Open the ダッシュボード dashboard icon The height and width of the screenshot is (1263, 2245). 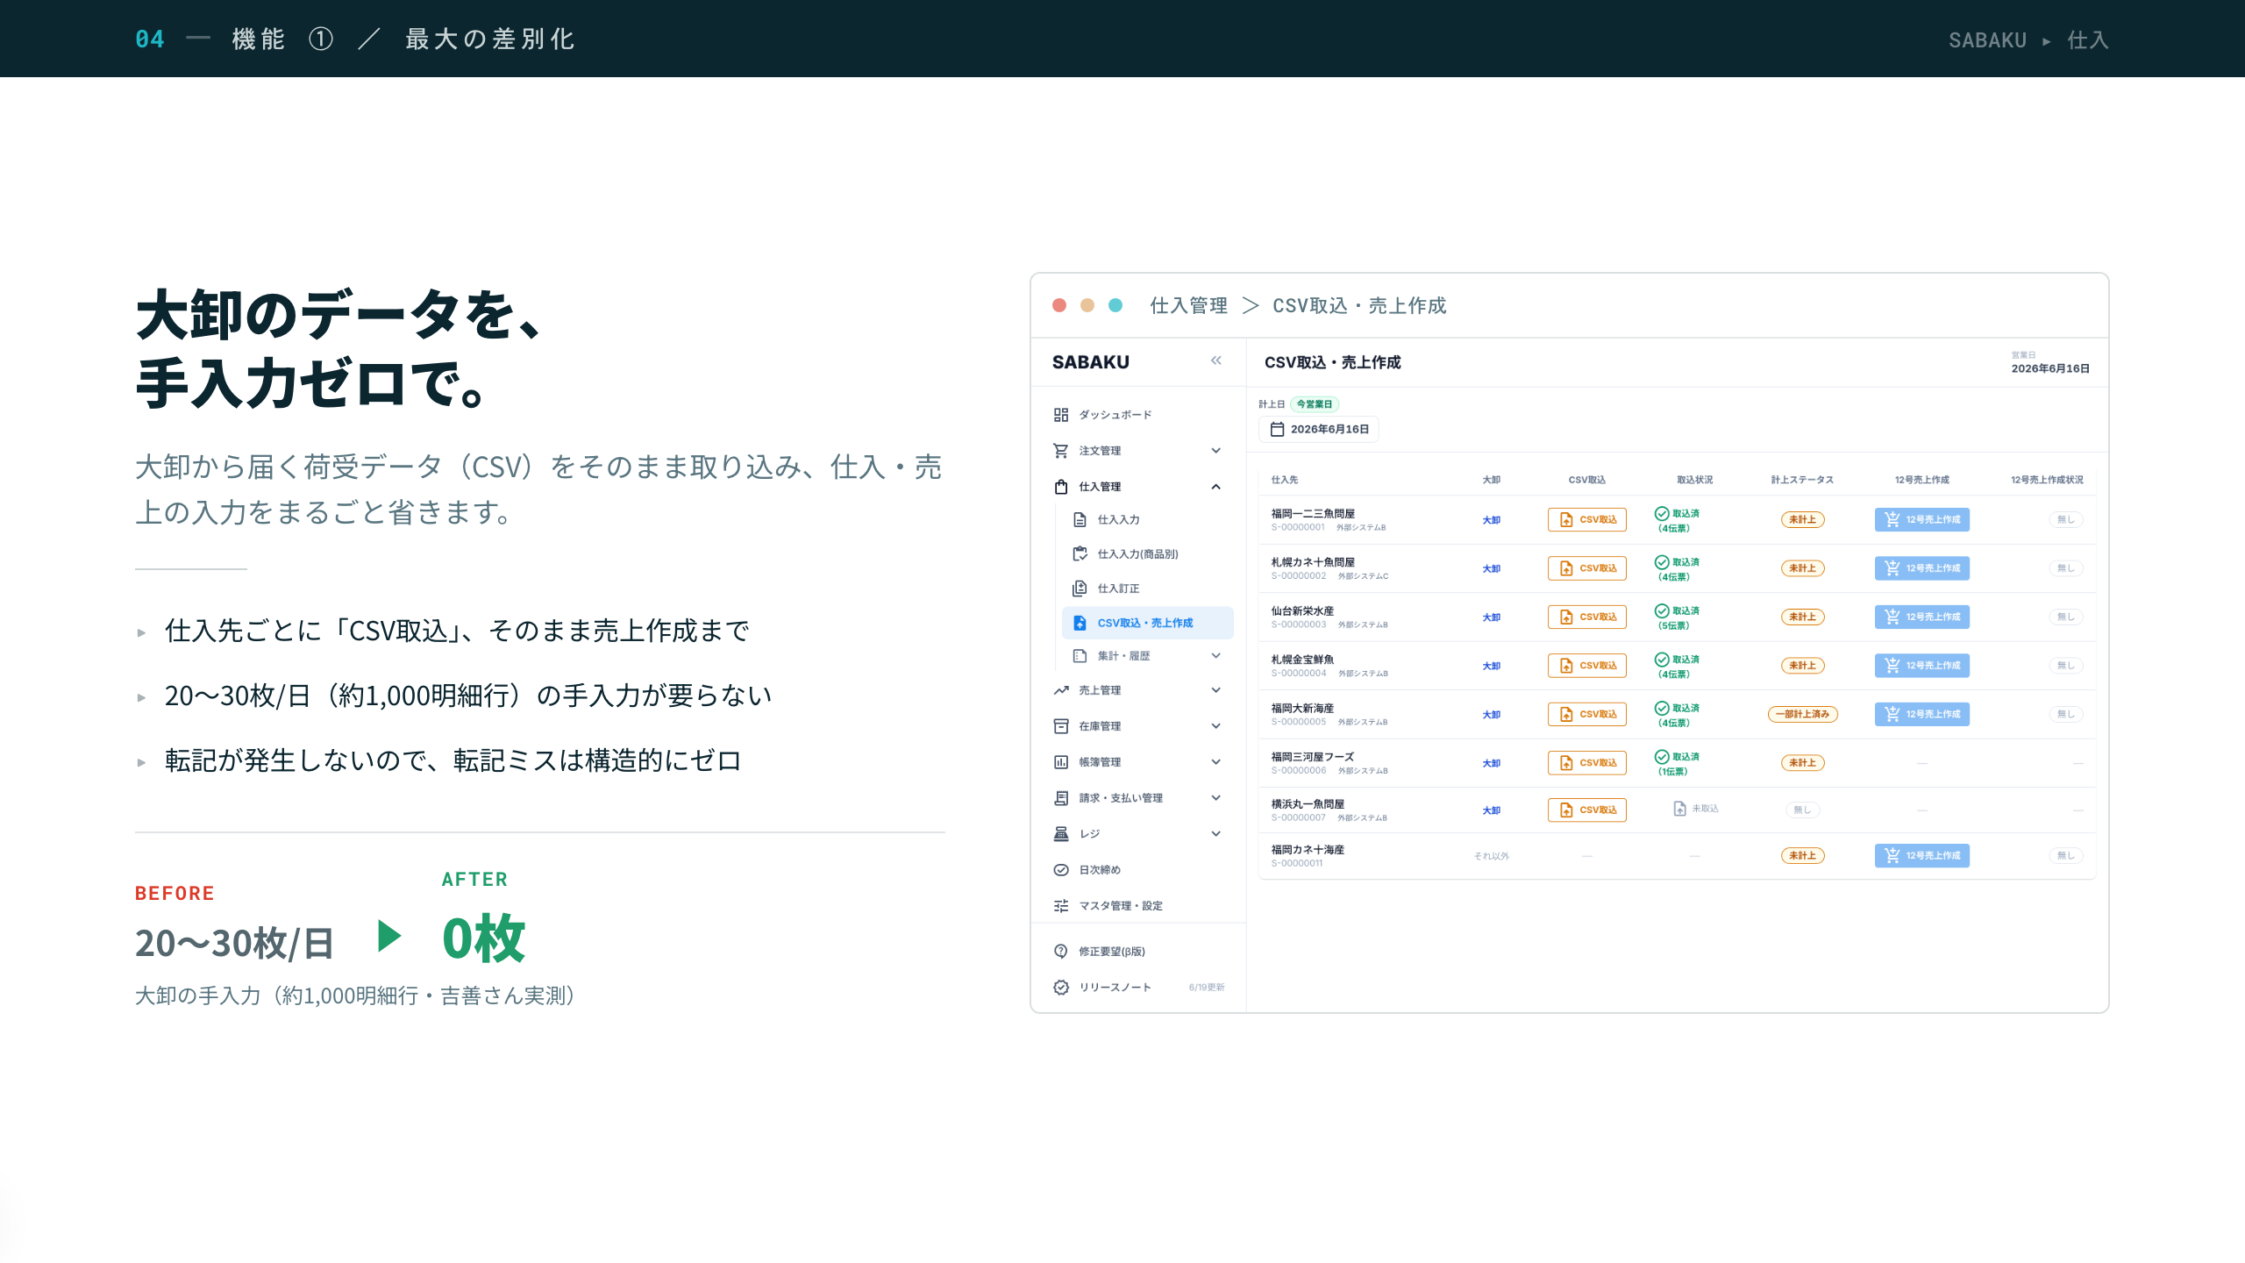point(1061,415)
